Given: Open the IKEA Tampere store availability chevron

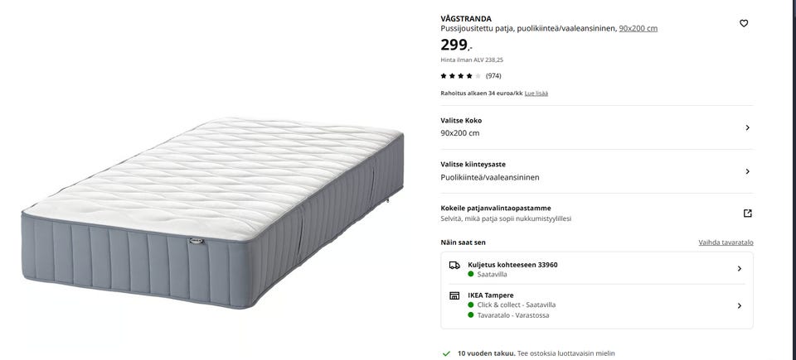Looking at the screenshot, I should [739, 305].
